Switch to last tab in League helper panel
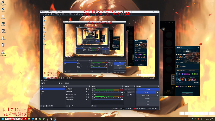Image resolution: width=215 pixels, height=121 pixels. tap(195, 51)
